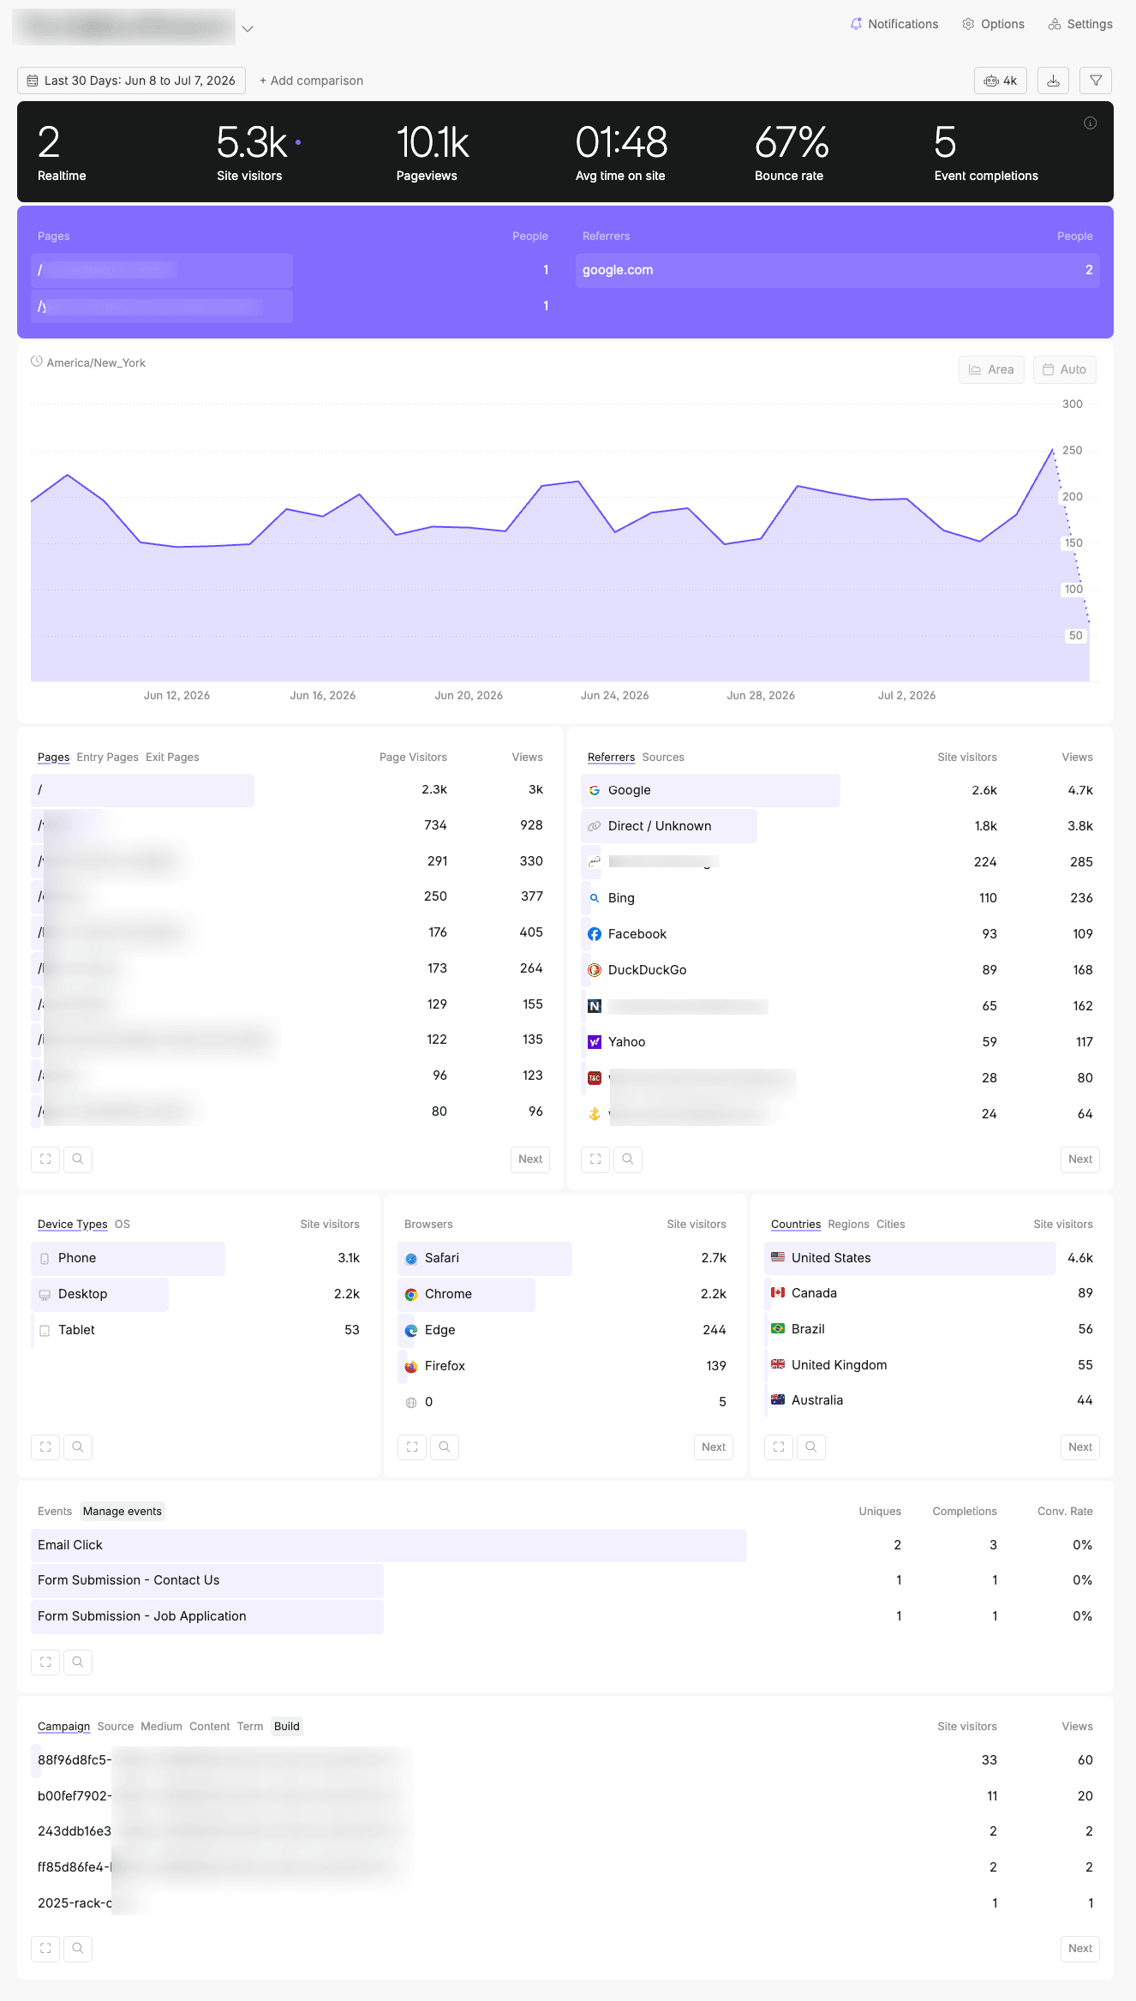
Task: Click the 4k bot traffic button
Action: point(1001,81)
